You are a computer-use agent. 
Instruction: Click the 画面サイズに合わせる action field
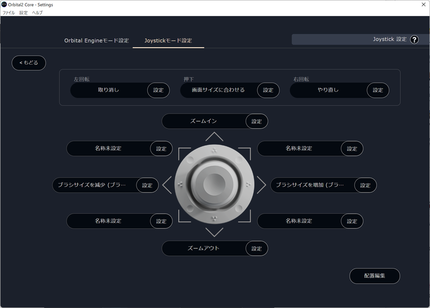tap(219, 90)
